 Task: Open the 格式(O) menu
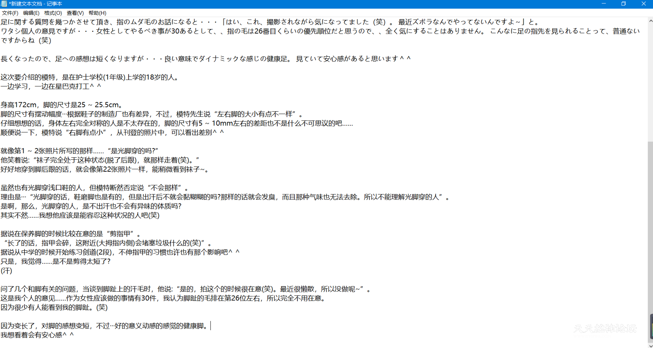(x=53, y=13)
